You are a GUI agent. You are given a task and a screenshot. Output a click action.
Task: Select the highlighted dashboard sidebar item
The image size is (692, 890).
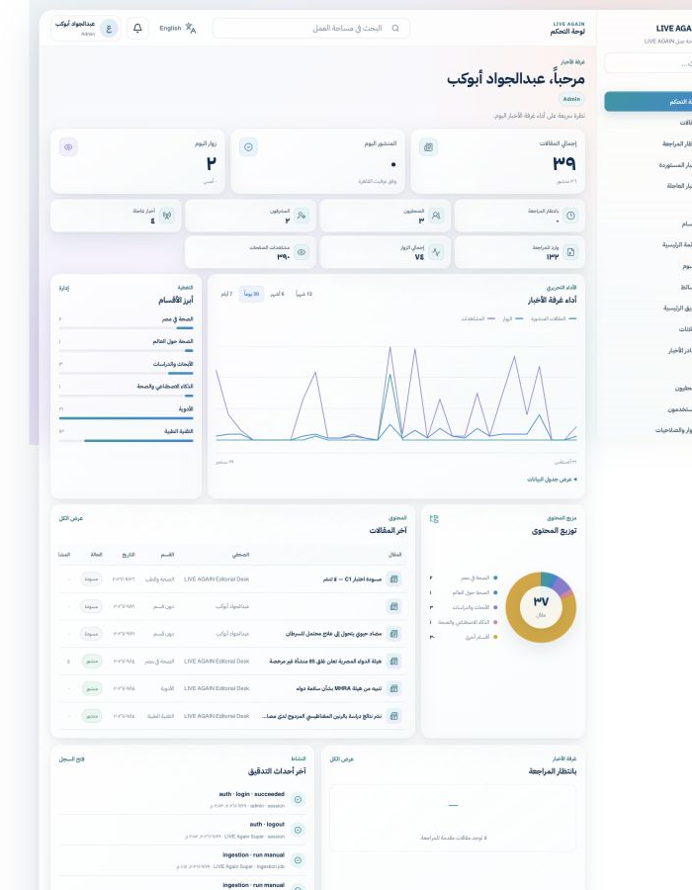[649, 102]
